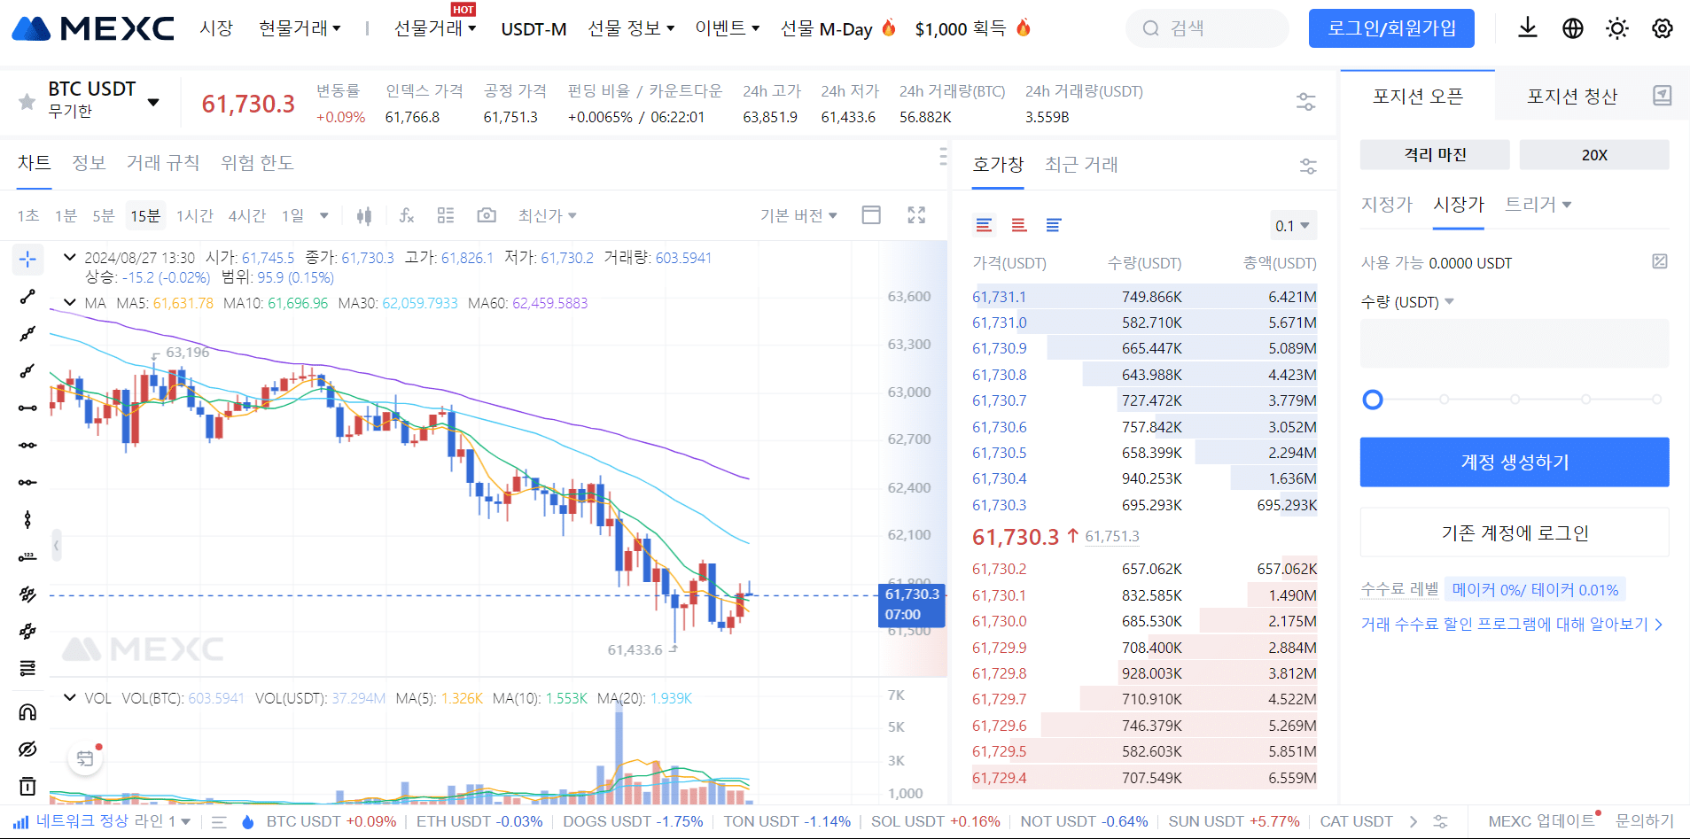This screenshot has height=839, width=1690.
Task: Switch to 위험 한도 tab
Action: tap(257, 163)
